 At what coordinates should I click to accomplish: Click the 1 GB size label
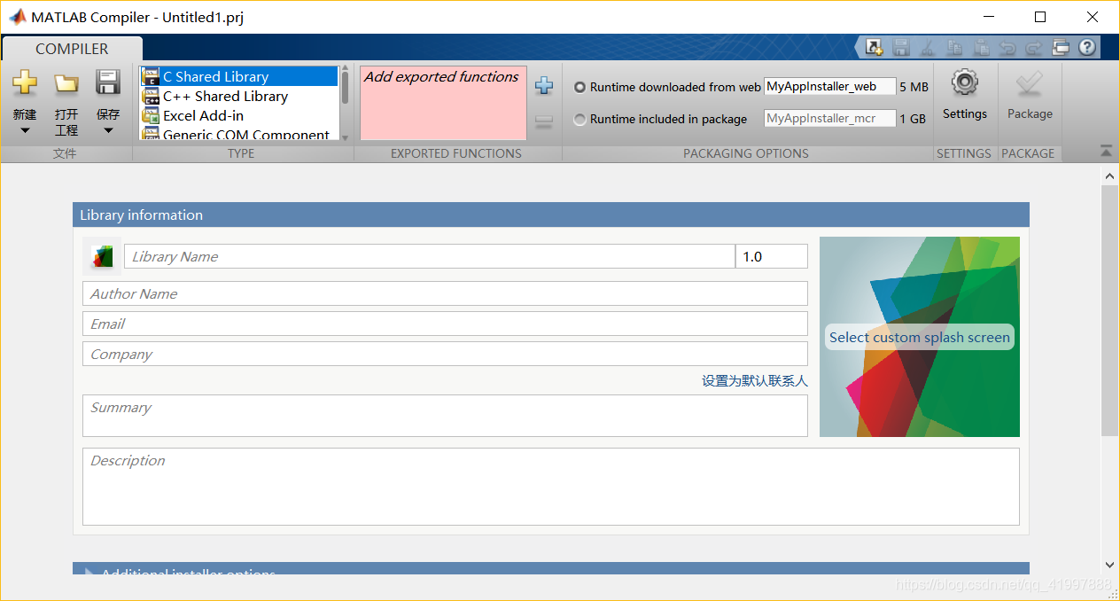913,119
